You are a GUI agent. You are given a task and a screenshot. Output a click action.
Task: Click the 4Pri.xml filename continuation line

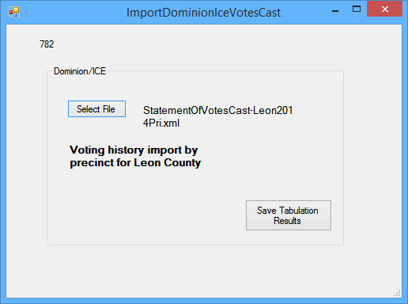click(161, 123)
